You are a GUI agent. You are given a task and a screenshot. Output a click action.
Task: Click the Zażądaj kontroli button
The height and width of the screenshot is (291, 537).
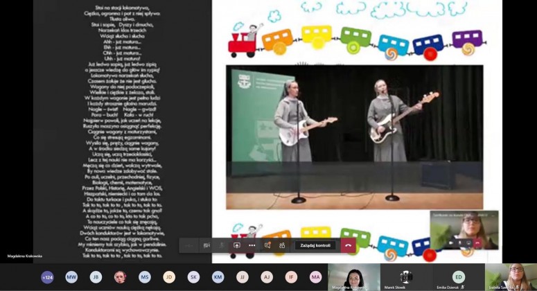point(315,245)
